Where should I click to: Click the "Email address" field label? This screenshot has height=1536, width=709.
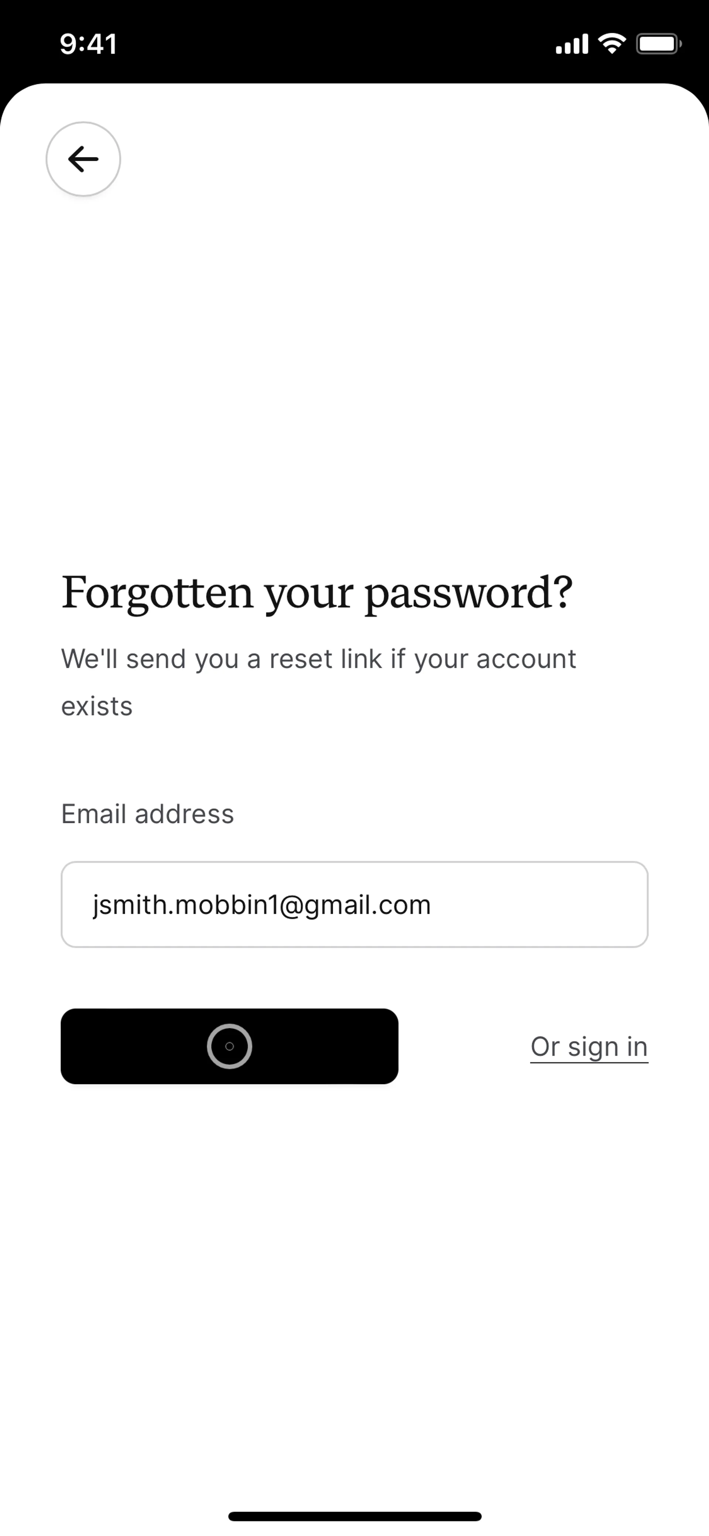coord(148,814)
